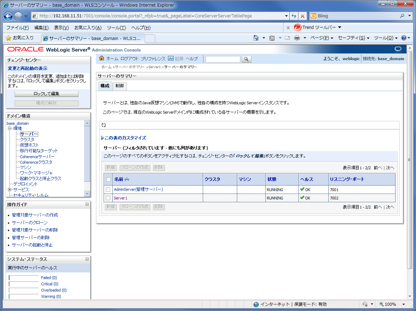This screenshot has width=416, height=311.
Task: Open the ツール(O) command bar dropdown
Action: [386, 38]
